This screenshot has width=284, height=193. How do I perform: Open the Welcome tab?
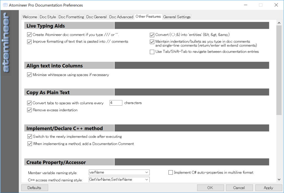tap(30, 17)
